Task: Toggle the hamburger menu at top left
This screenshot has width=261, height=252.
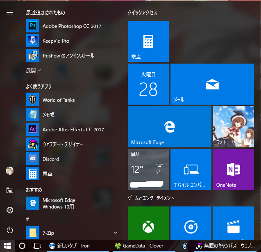Action: pyautogui.click(x=10, y=12)
